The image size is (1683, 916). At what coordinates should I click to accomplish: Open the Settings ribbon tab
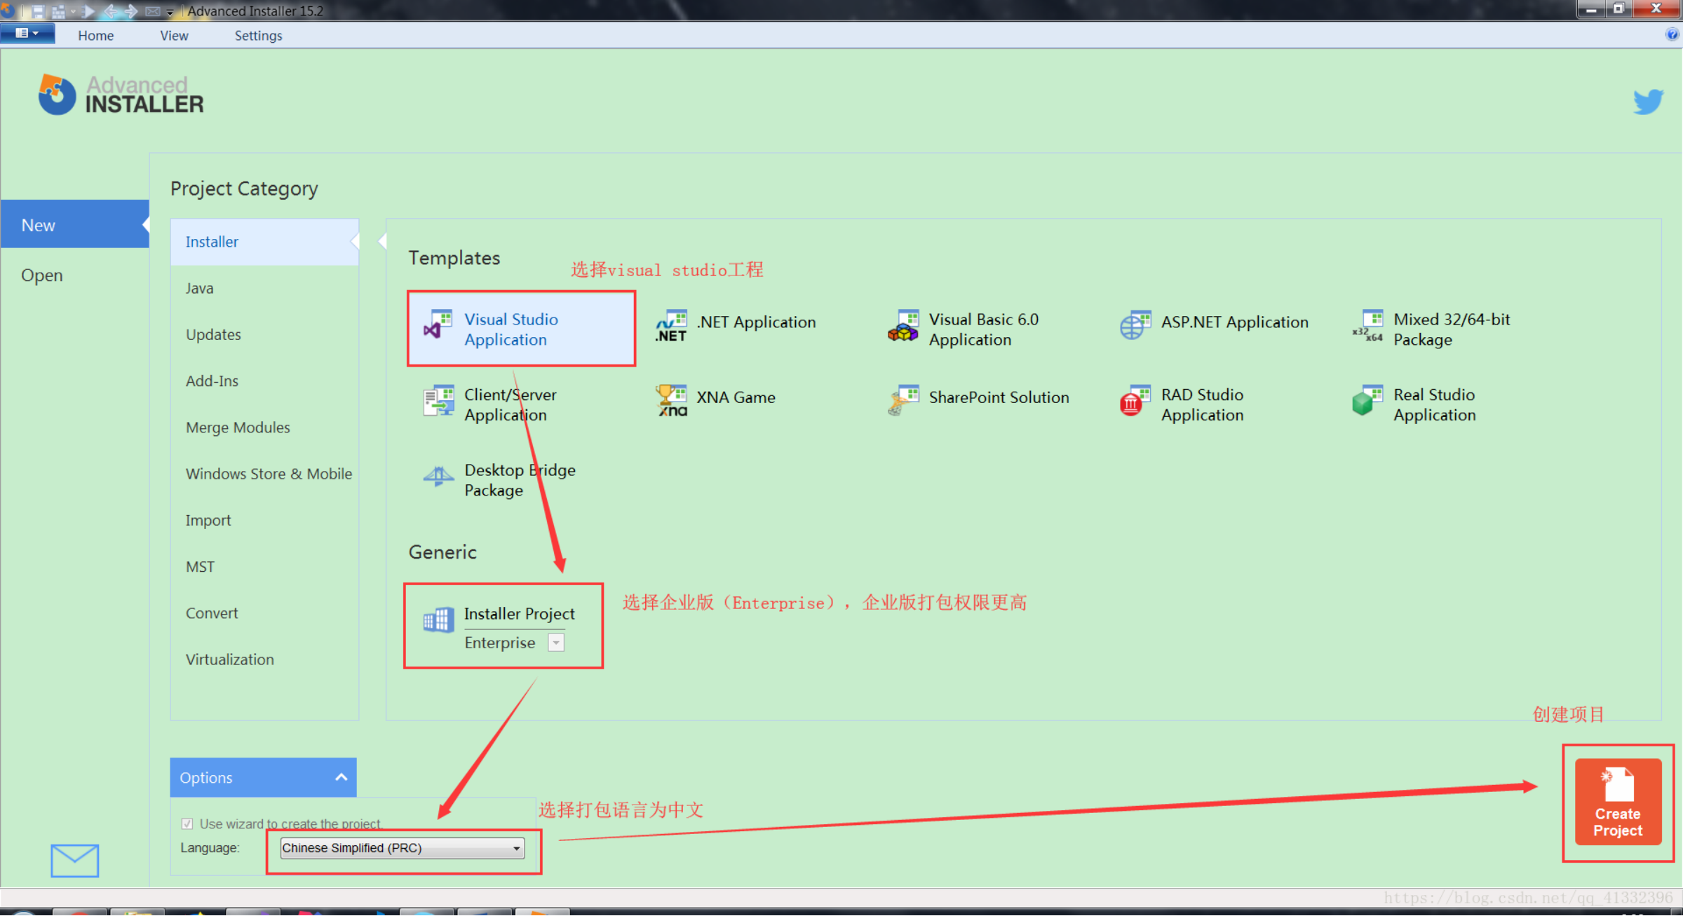tap(258, 36)
